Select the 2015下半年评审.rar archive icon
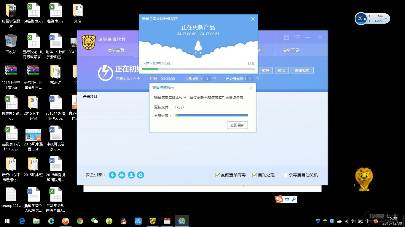The height and width of the screenshot is (227, 405). coord(11,77)
